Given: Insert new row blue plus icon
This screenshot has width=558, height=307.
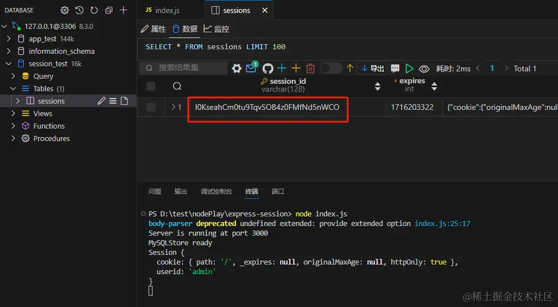Looking at the screenshot, I should (x=282, y=68).
